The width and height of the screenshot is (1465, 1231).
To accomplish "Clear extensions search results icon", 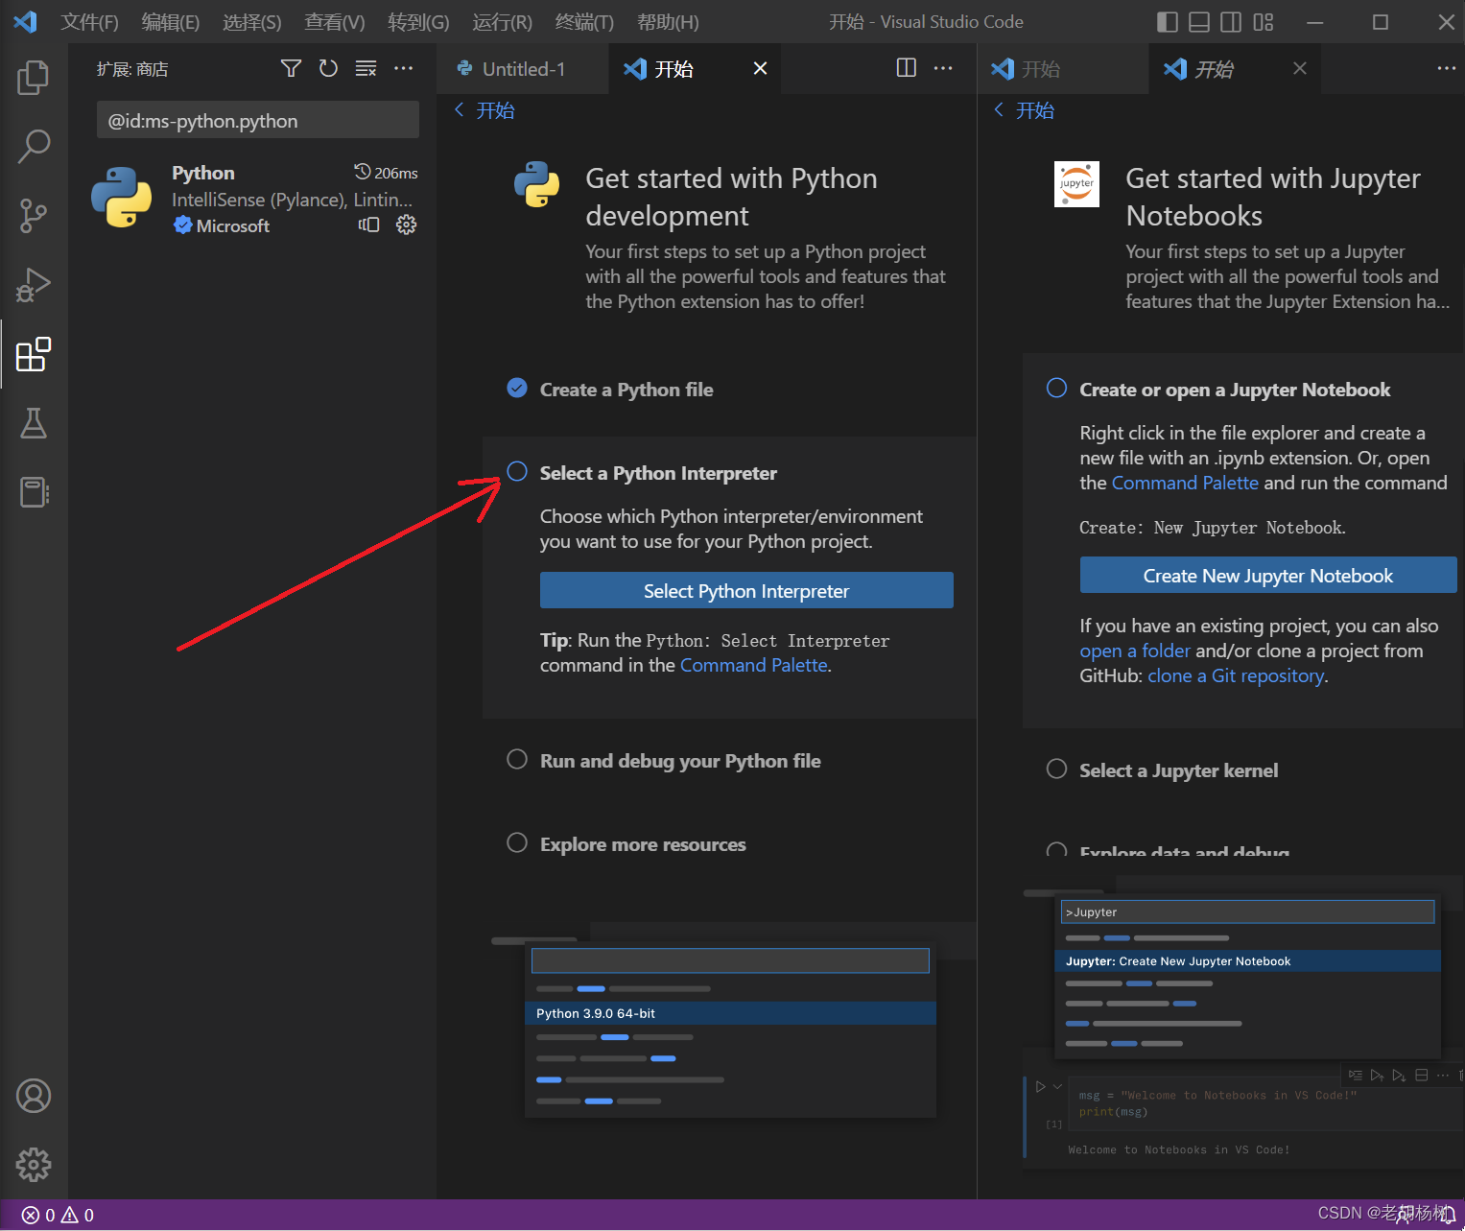I will click(366, 68).
